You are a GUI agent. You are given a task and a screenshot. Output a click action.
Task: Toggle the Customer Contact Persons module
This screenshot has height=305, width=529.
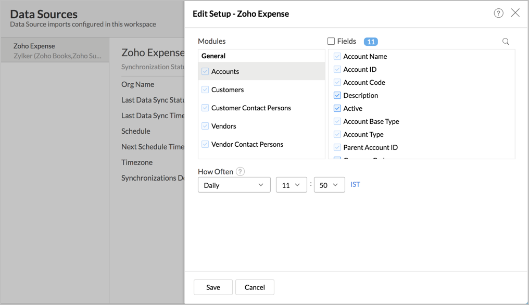pos(205,108)
